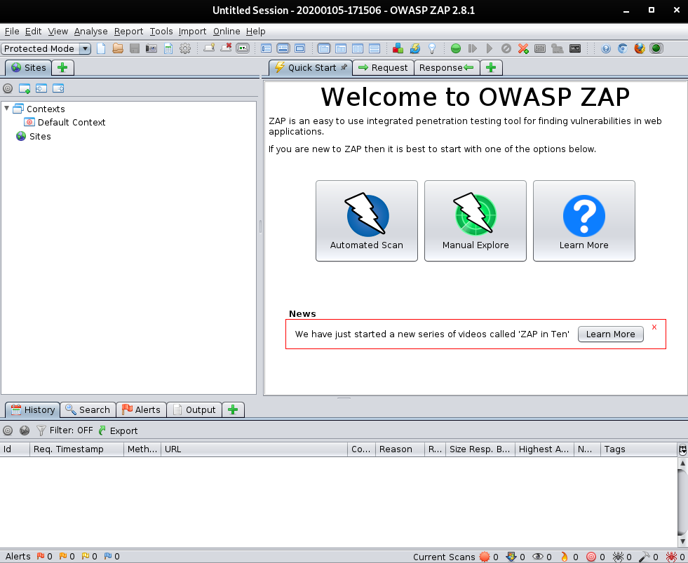Click the Drop request gray stop icon

pyautogui.click(x=506, y=48)
